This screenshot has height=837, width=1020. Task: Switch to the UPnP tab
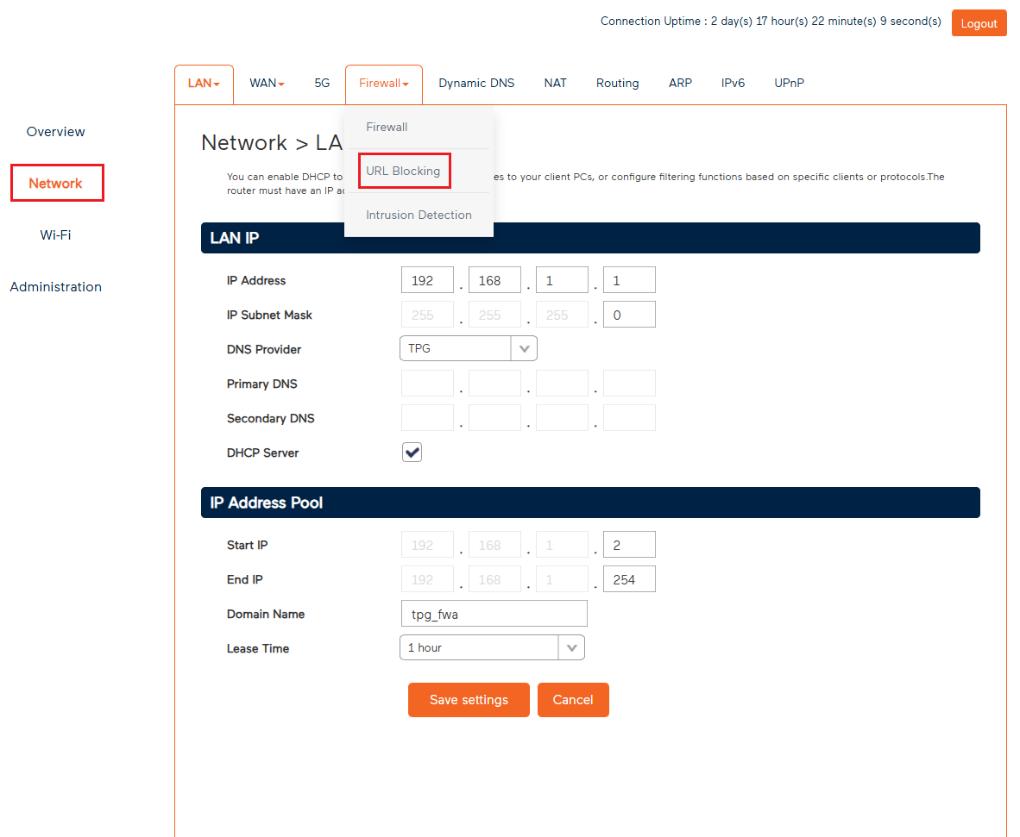click(x=789, y=83)
